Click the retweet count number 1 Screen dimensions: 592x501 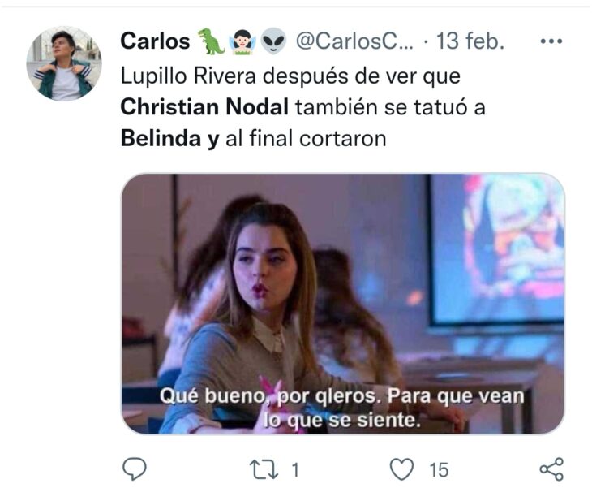pyautogui.click(x=295, y=470)
